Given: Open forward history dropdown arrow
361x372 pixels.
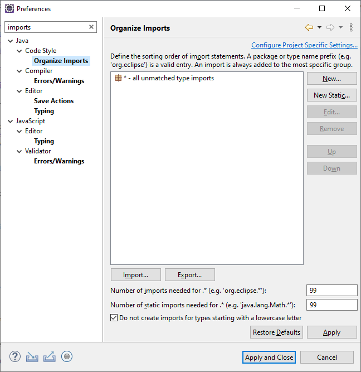Looking at the screenshot, I should coord(340,27).
